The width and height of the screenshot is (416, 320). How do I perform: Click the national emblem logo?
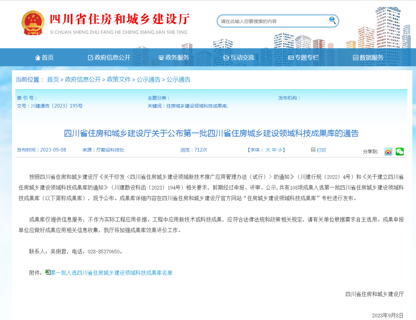33,22
